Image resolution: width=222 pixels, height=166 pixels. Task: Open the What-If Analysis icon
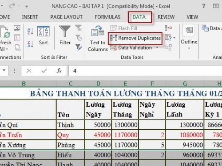168,38
